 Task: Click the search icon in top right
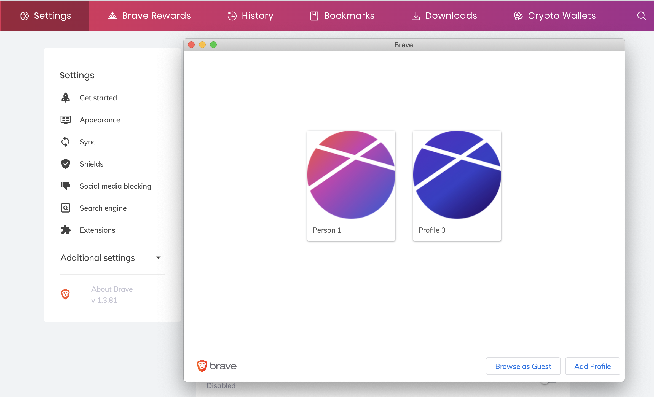tap(641, 16)
